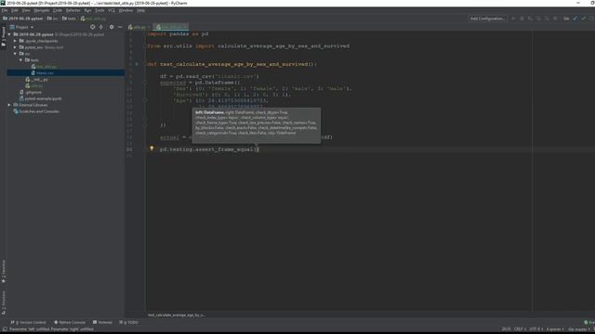
Task: Open the TODO tool window
Action: tap(129, 322)
